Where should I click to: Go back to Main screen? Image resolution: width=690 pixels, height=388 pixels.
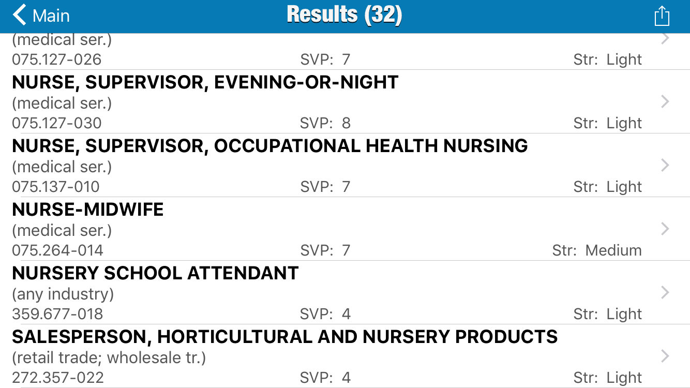coord(41,16)
